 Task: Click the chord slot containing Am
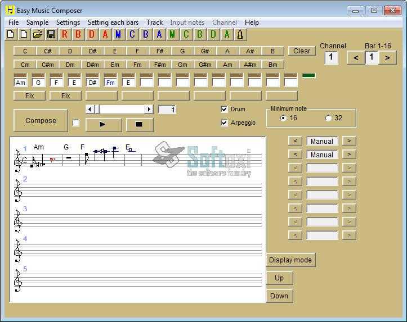click(20, 83)
